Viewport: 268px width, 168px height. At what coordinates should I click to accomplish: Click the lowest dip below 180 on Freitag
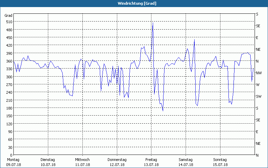[163, 111]
